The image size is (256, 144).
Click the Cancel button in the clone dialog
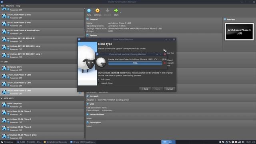pyautogui.click(x=170, y=89)
